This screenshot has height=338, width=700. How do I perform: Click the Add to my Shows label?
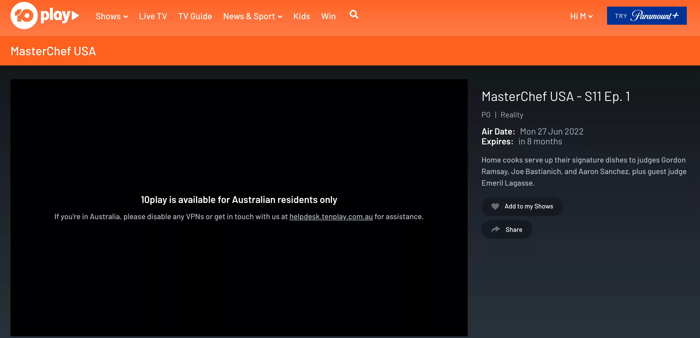point(529,206)
